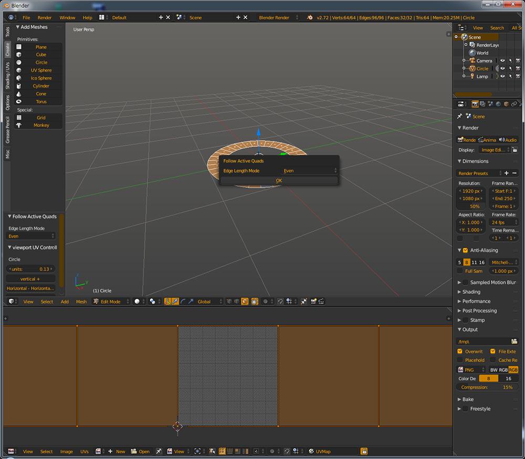Click the Blender info editor type icon
Screen dimensions: 525x459
tap(12, 17)
